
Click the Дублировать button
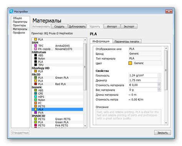pos(77,27)
